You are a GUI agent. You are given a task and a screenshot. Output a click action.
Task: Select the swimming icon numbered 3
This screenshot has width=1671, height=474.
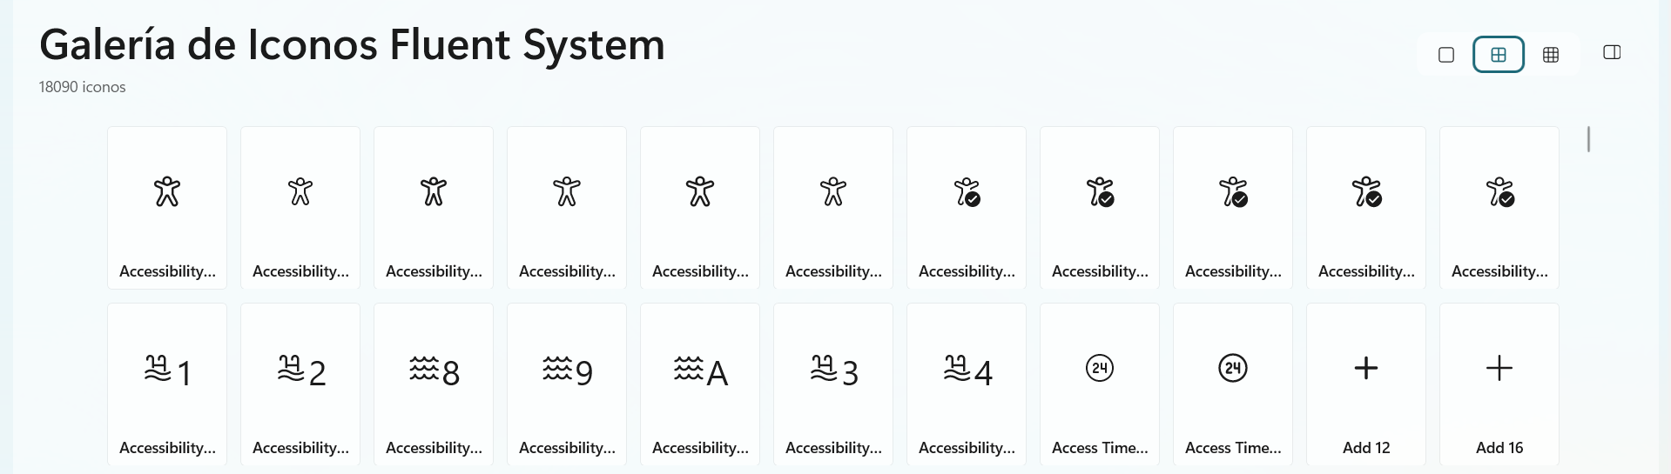[x=833, y=384]
